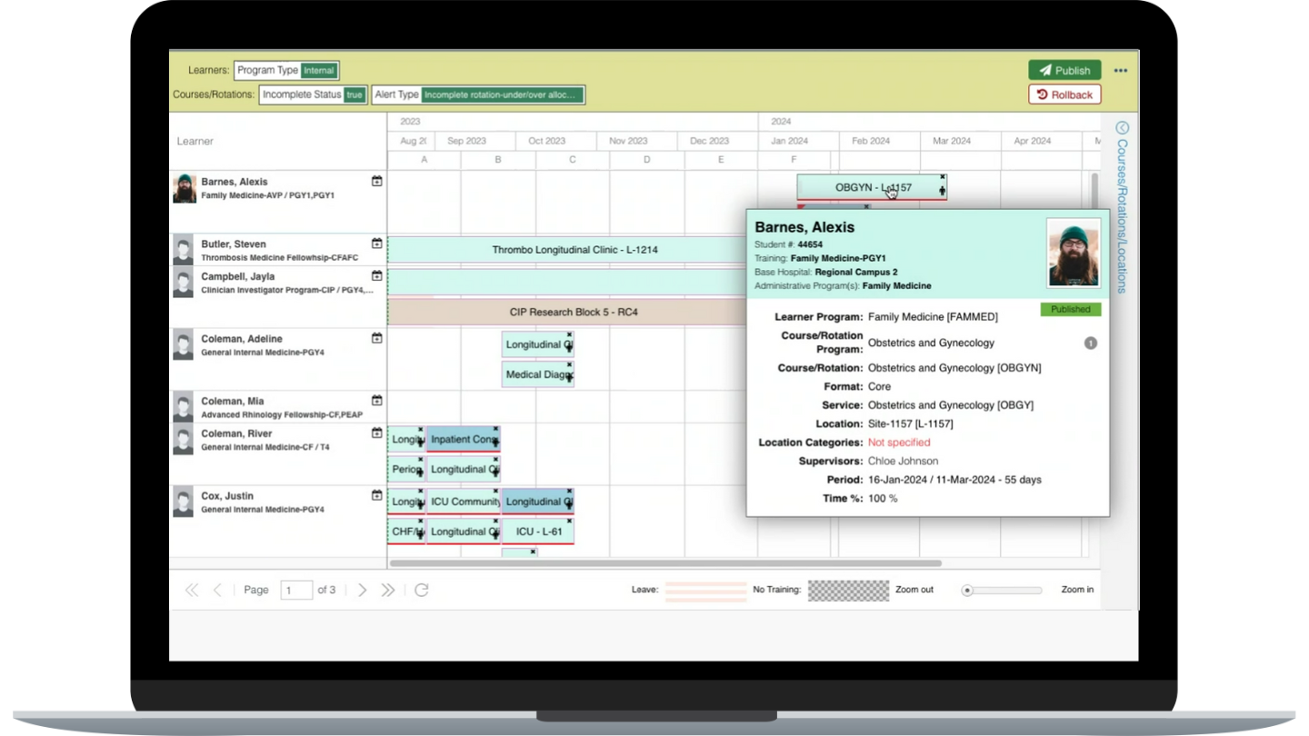Toggle the true badge on Incomplete Status filter
Image resolution: width=1309 pixels, height=736 pixels.
tap(355, 94)
